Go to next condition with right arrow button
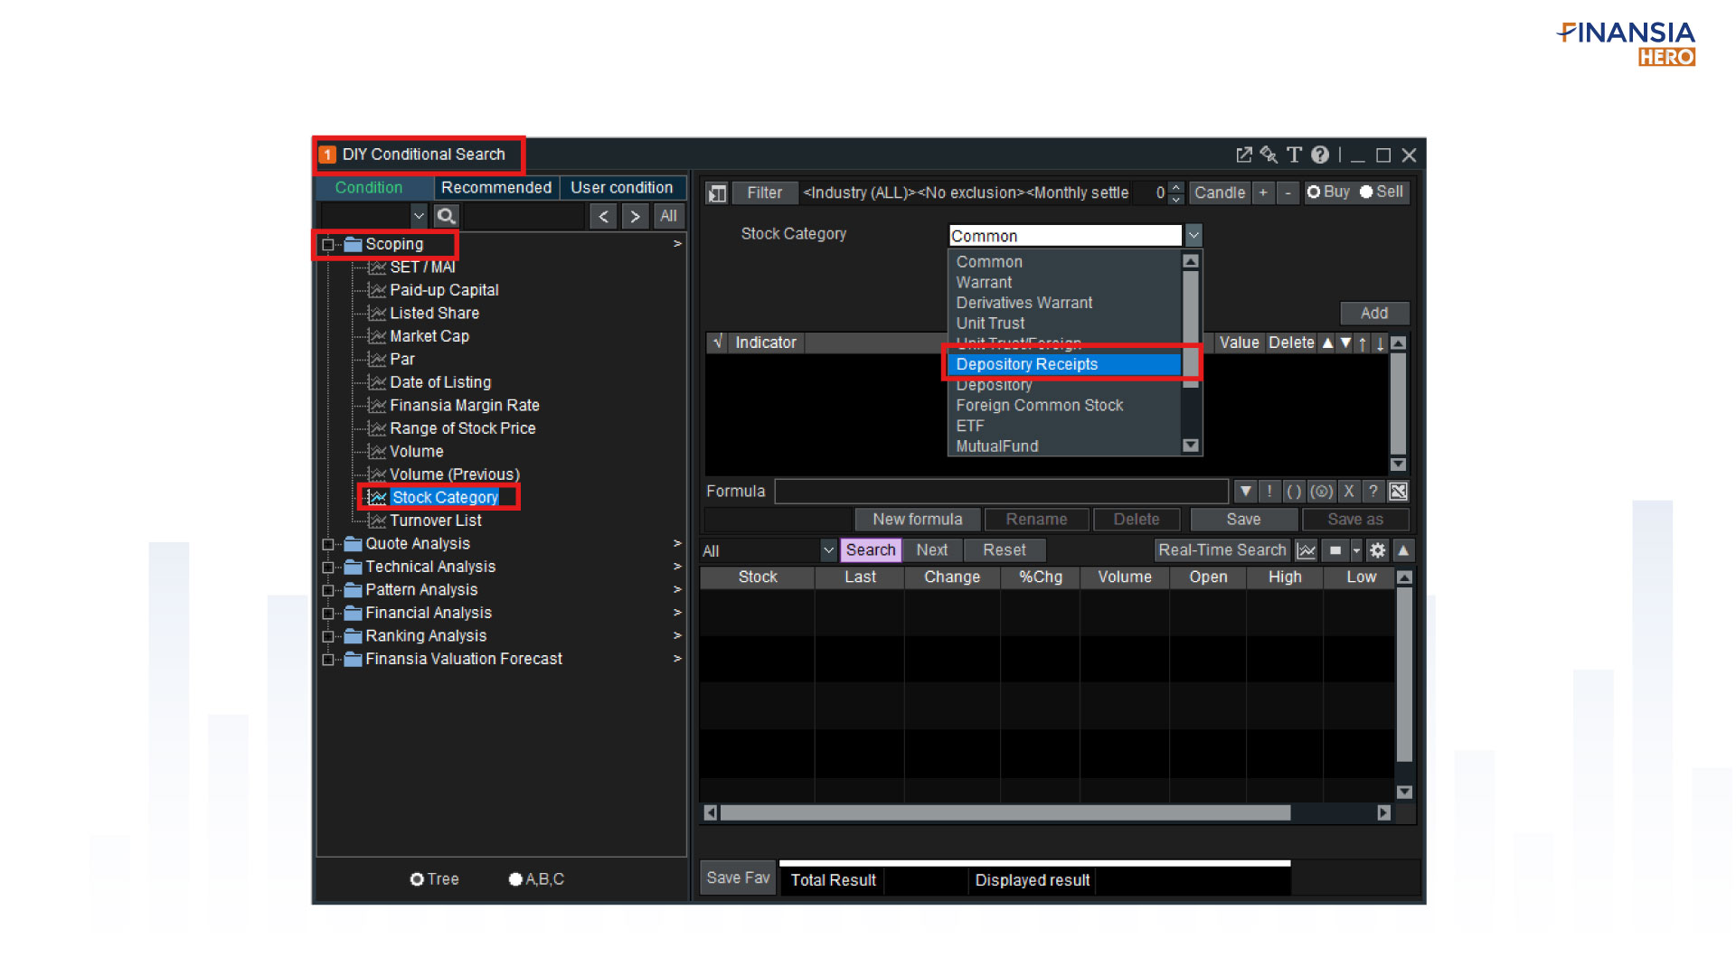This screenshot has height=976, width=1736. [635, 216]
